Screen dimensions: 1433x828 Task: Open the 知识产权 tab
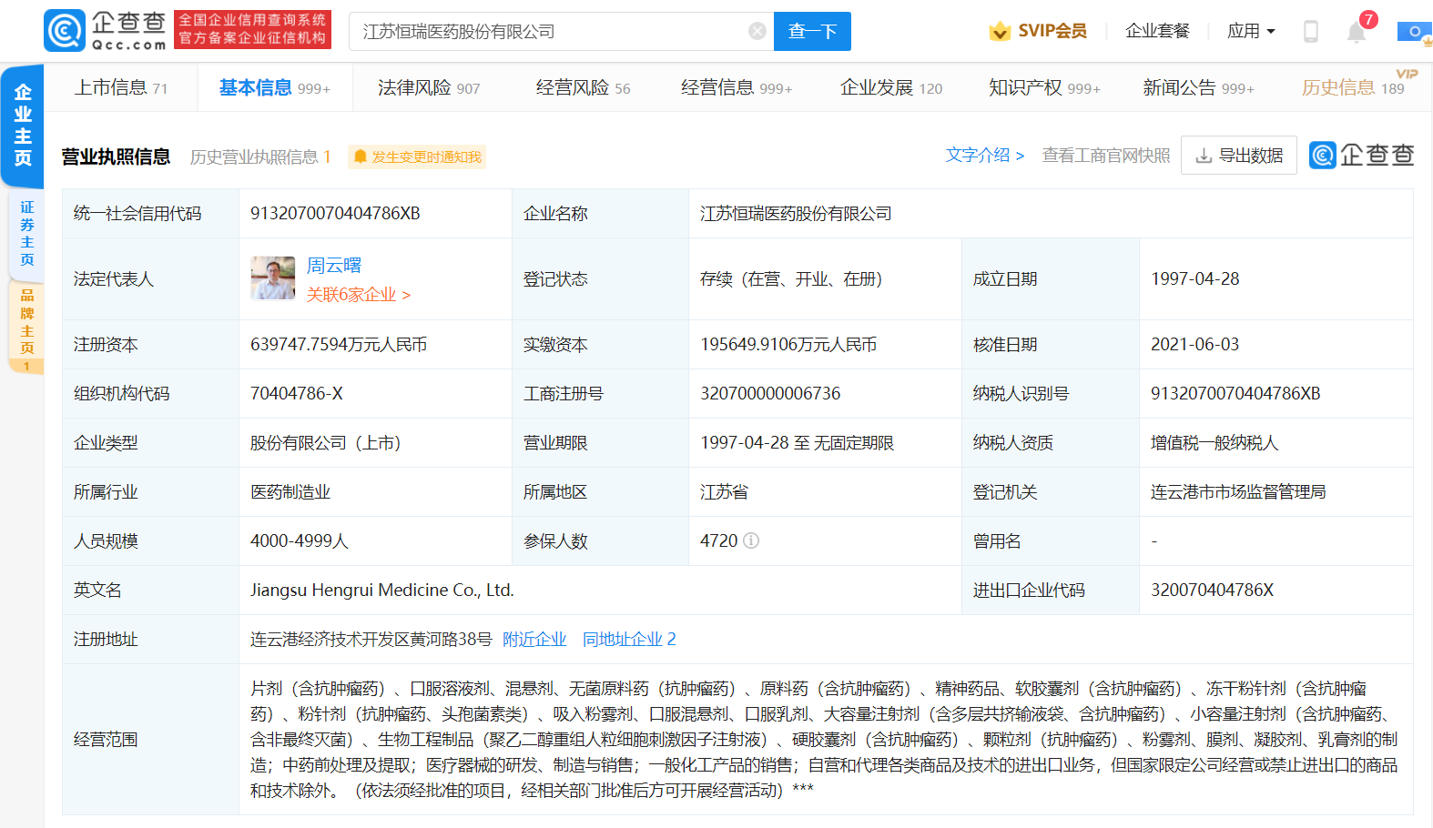1044,88
